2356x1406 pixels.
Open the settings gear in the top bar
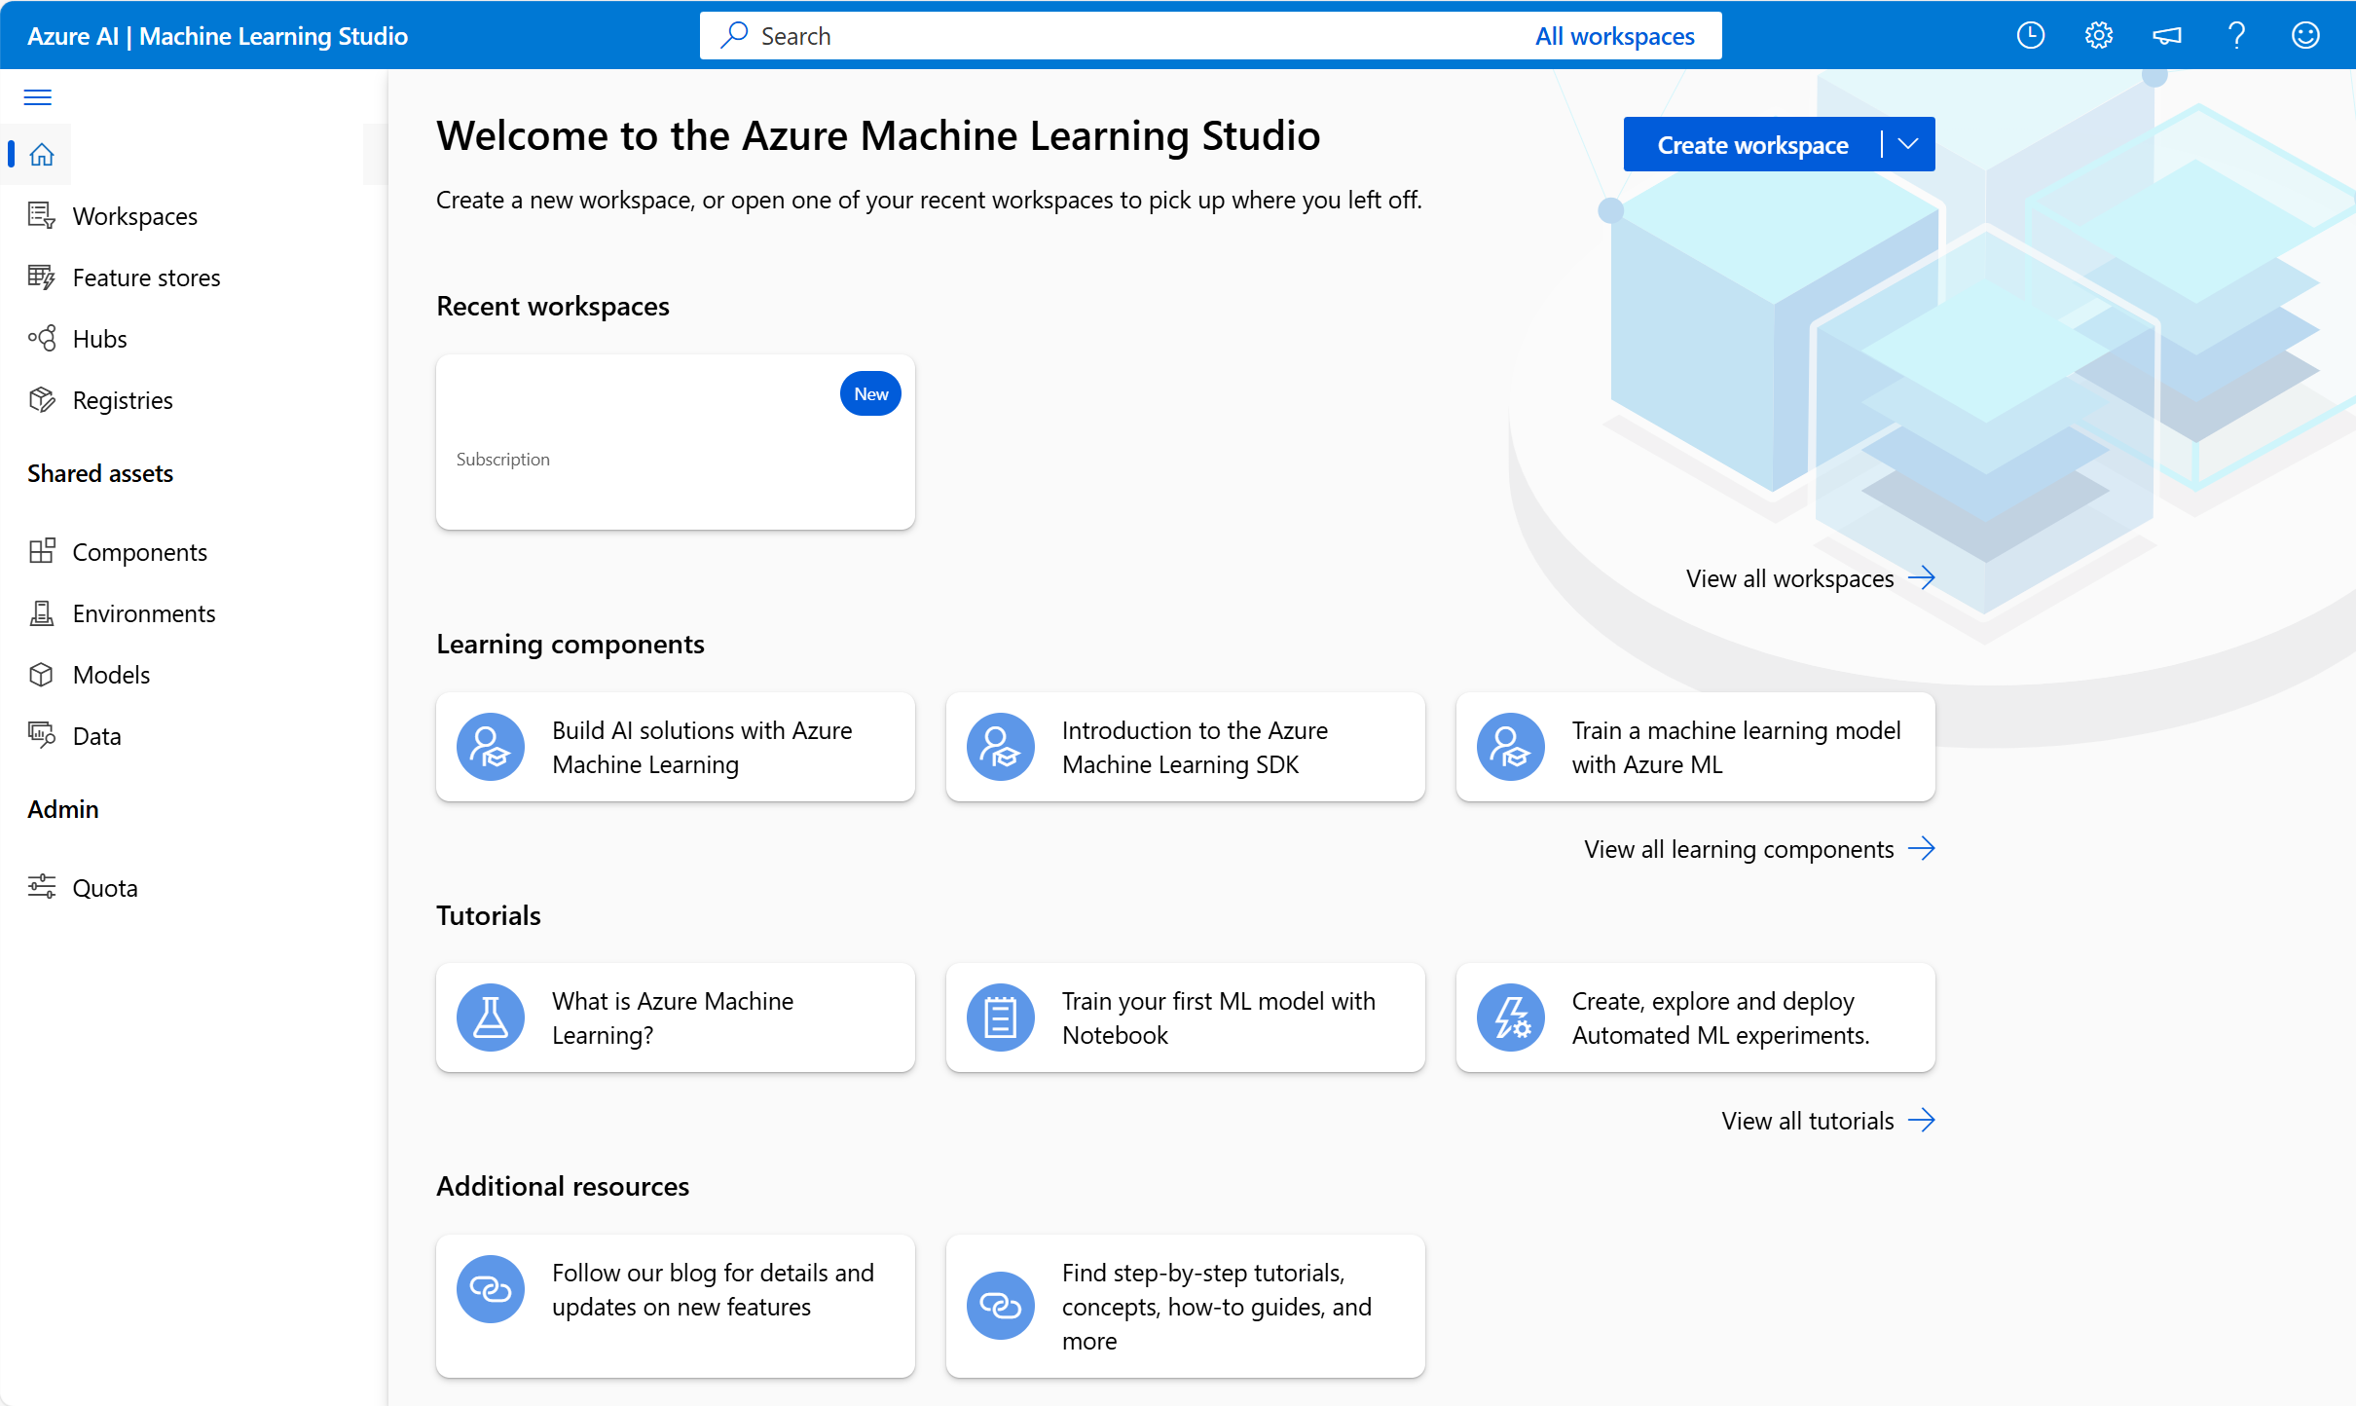click(2099, 35)
